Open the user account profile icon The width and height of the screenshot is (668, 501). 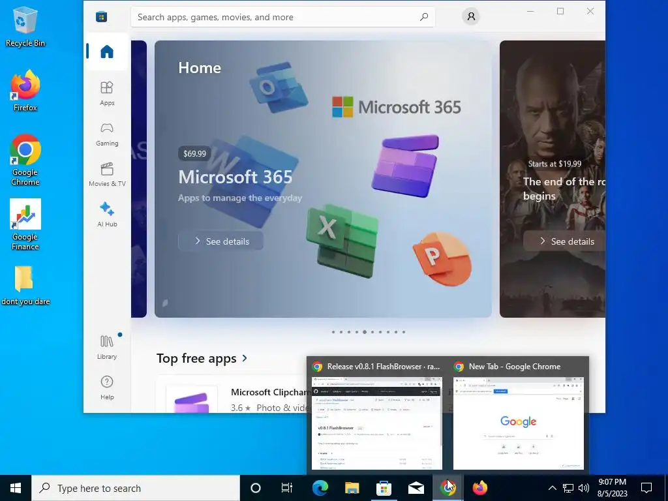[x=471, y=16]
